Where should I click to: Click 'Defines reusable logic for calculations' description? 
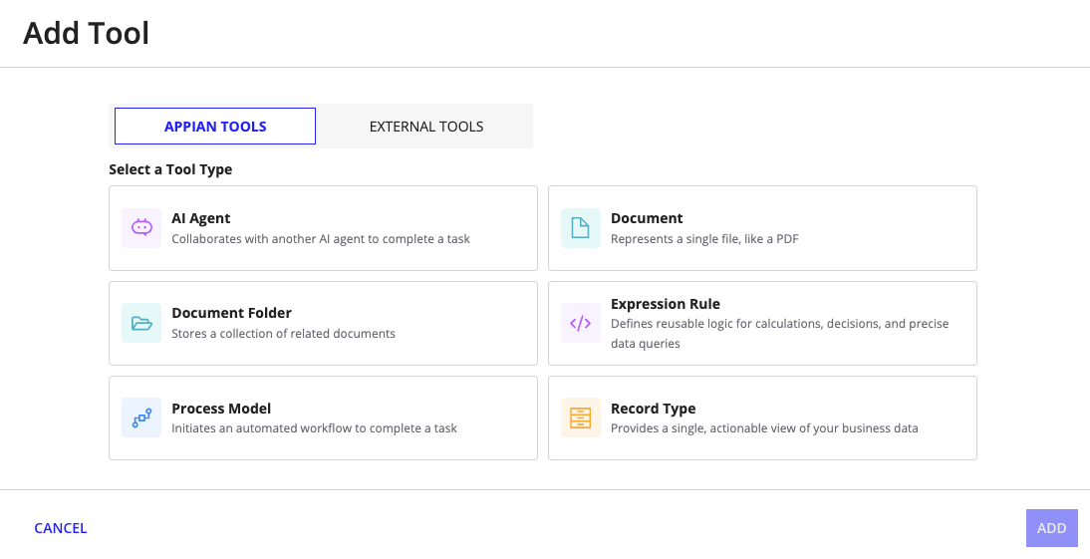780,333
